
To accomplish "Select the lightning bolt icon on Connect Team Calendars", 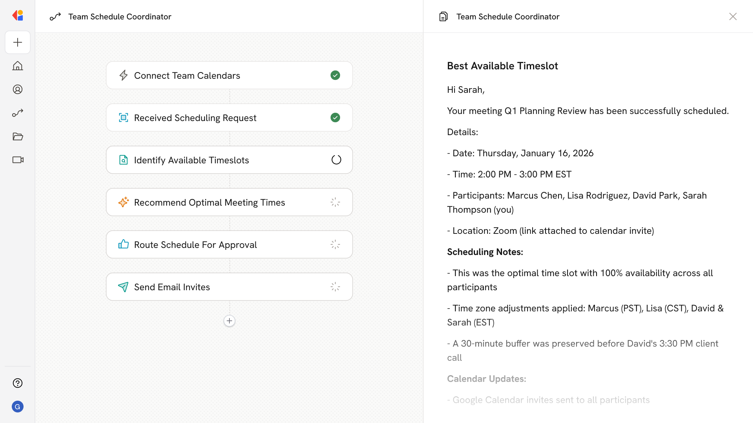I will (x=124, y=75).
